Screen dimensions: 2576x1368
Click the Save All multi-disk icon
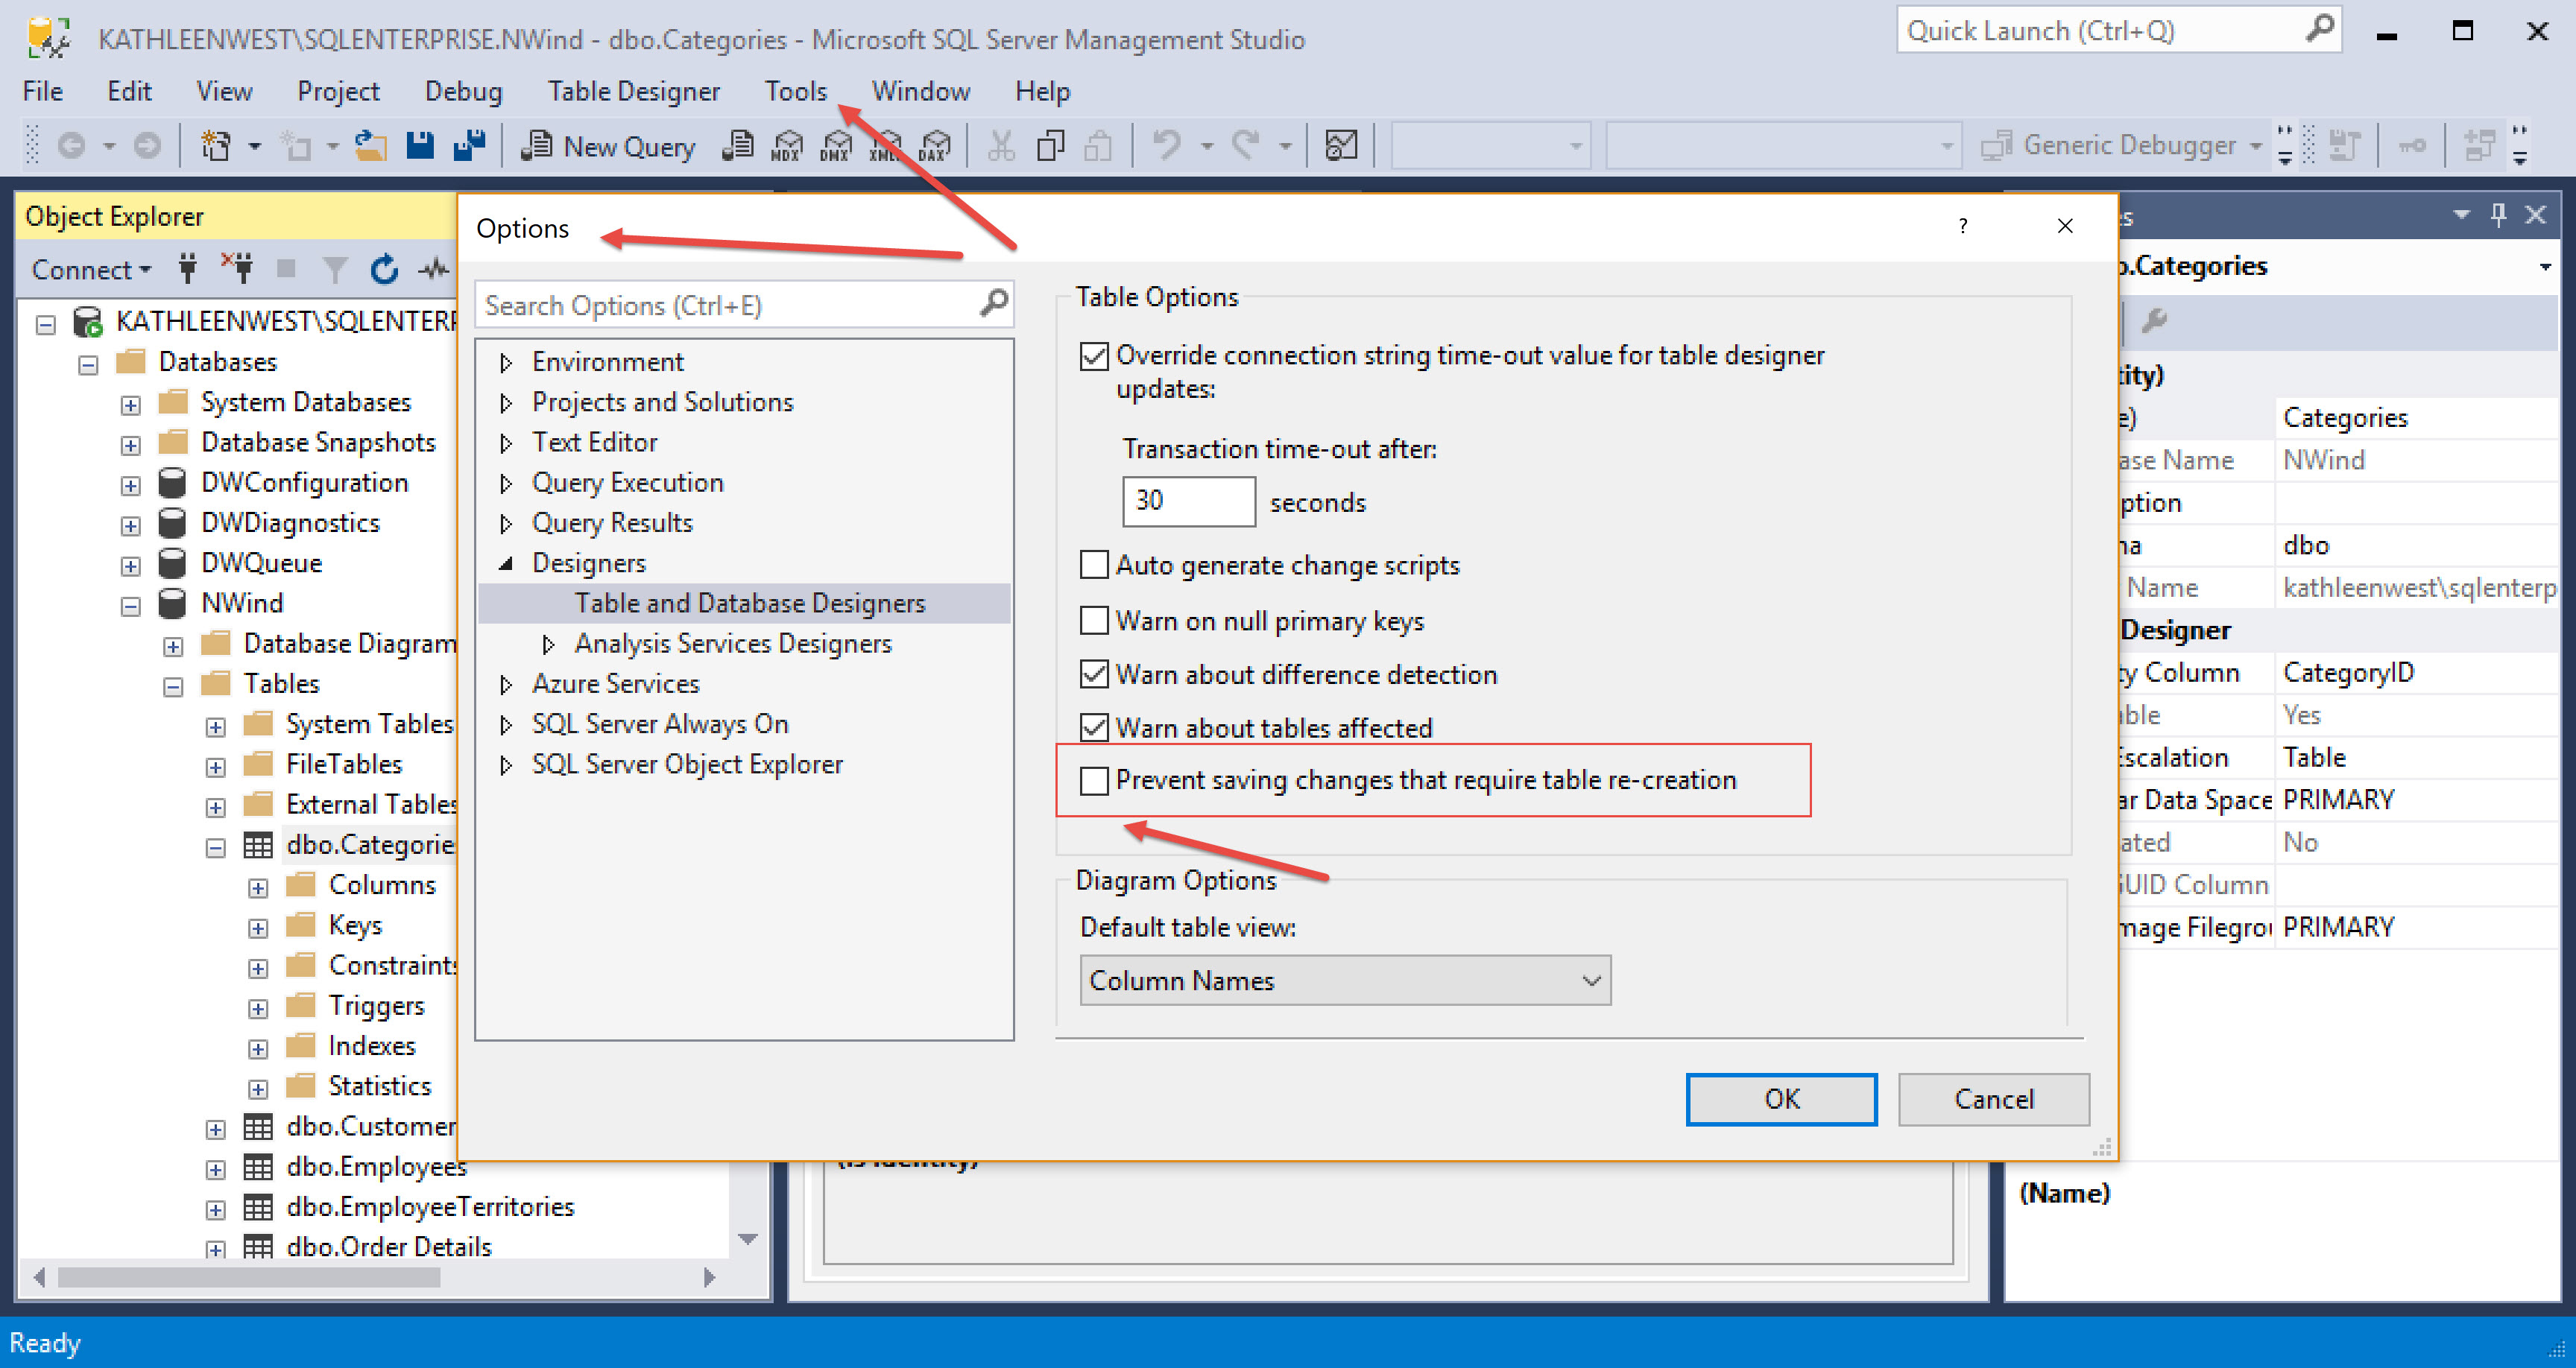(469, 146)
